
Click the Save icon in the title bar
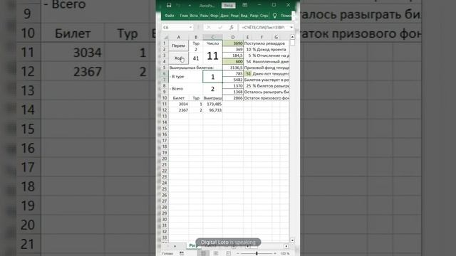pyautogui.click(x=169, y=5)
